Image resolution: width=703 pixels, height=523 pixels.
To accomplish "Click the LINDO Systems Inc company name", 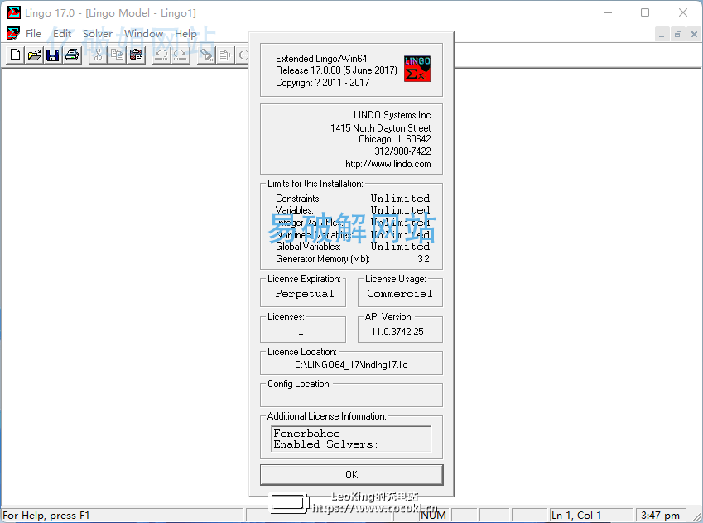I will (x=392, y=115).
